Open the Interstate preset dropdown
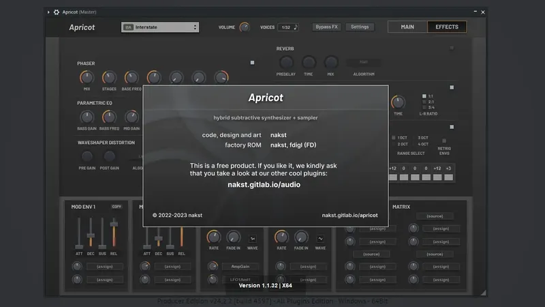 160,27
